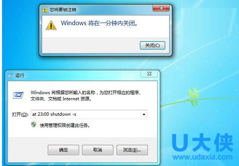Click the 打开(O): label
Screen dimensions: 239x166
[20, 114]
